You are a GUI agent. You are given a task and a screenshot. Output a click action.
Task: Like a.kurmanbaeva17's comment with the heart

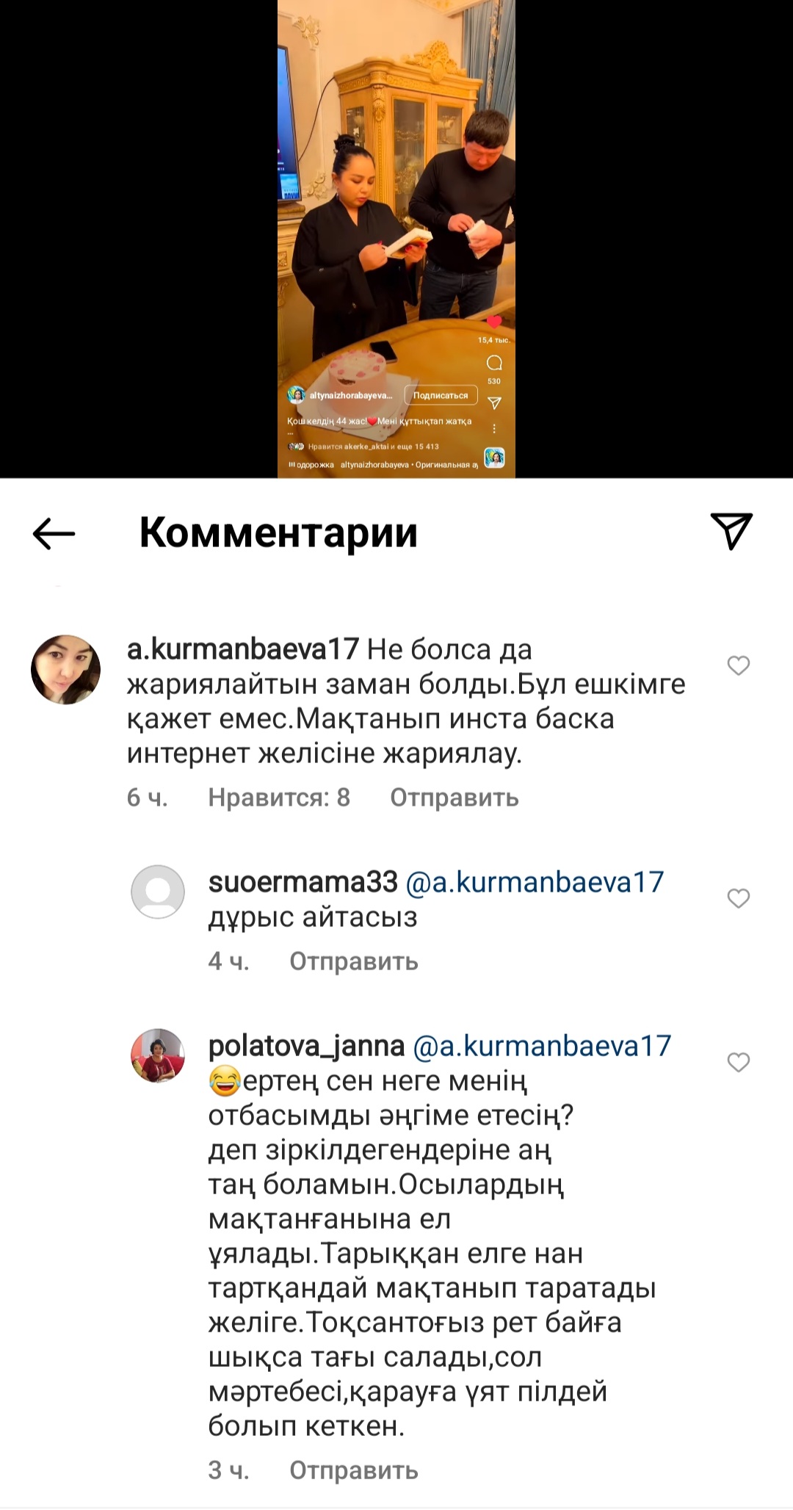[738, 665]
